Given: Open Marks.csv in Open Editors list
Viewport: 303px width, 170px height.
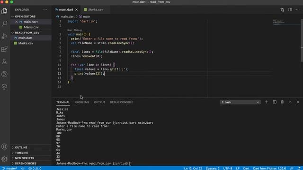Looking at the screenshot, I should click(x=31, y=27).
